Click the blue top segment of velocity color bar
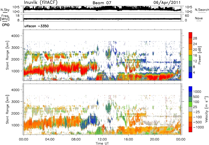Image resolution: width=209 pixels, height=145 pixels. [190, 89]
